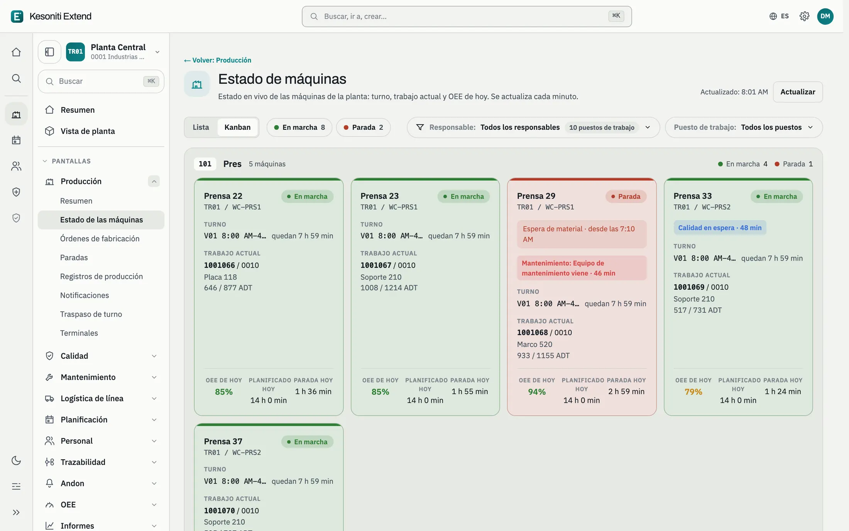Viewport: 849px width, 531px height.
Task: Select the Kanban view tab
Action: [x=237, y=127]
